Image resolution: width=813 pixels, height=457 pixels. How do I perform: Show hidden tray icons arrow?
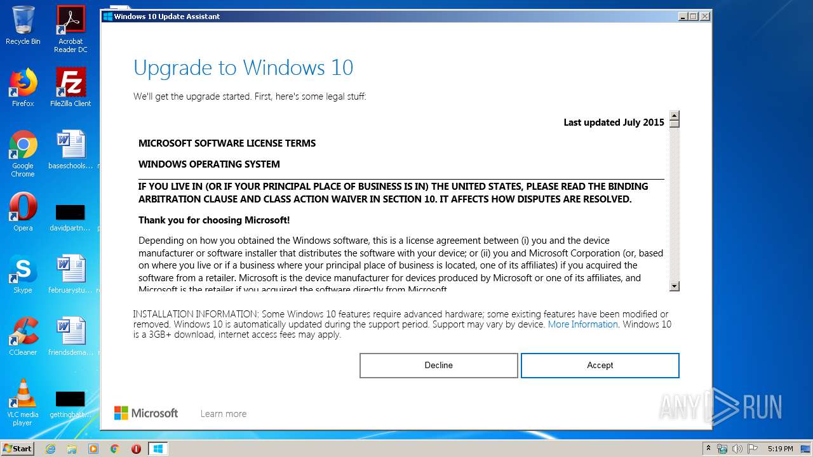(x=708, y=449)
